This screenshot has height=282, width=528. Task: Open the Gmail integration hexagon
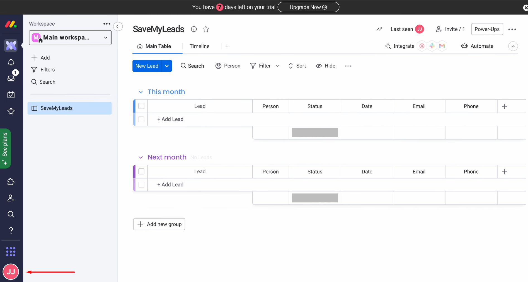[442, 46]
